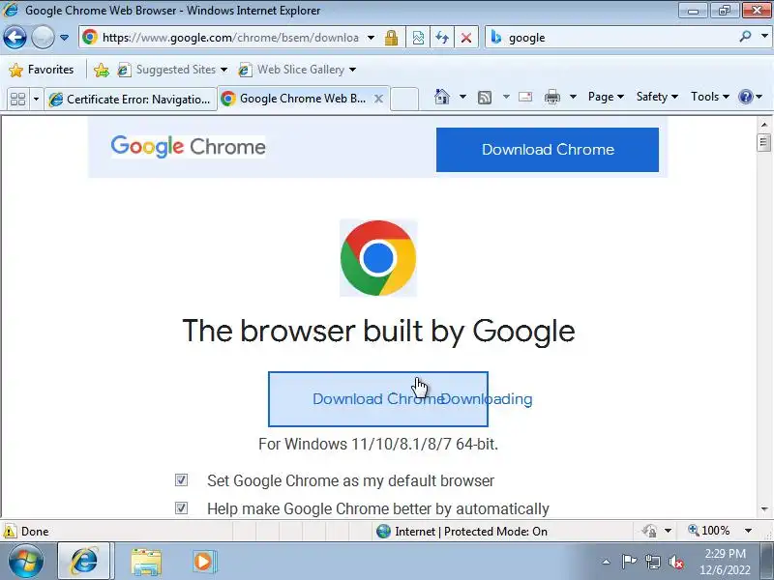The height and width of the screenshot is (580, 774).
Task: Close the Google Chrome Web Browser tab
Action: pyautogui.click(x=378, y=99)
